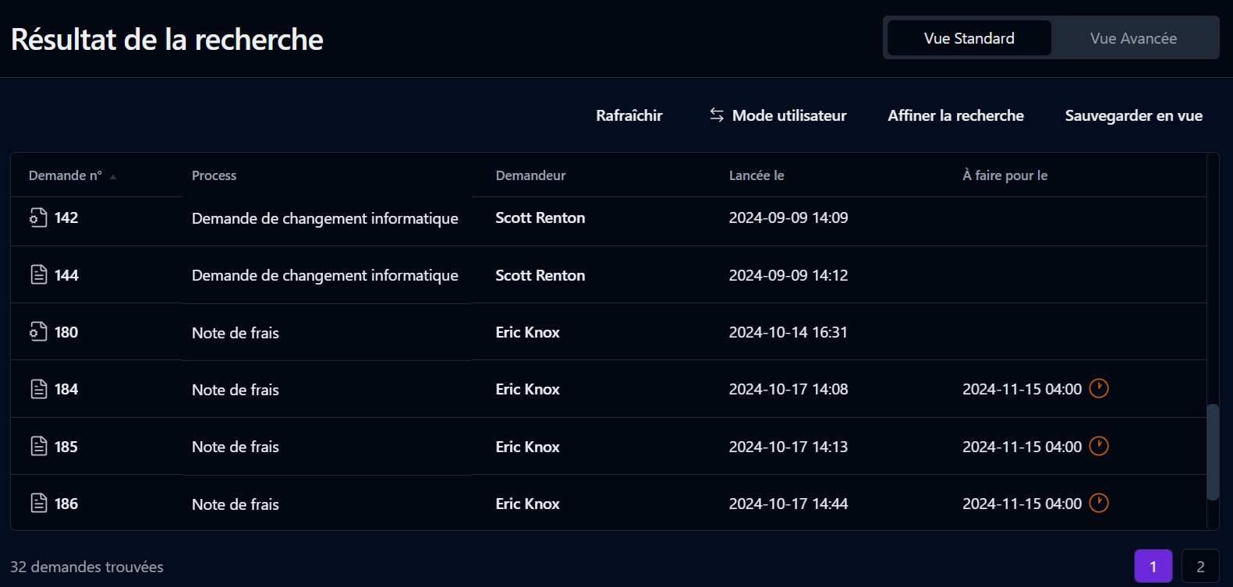This screenshot has height=587, width=1233.
Task: Click the document icon for request 142
Action: point(38,217)
